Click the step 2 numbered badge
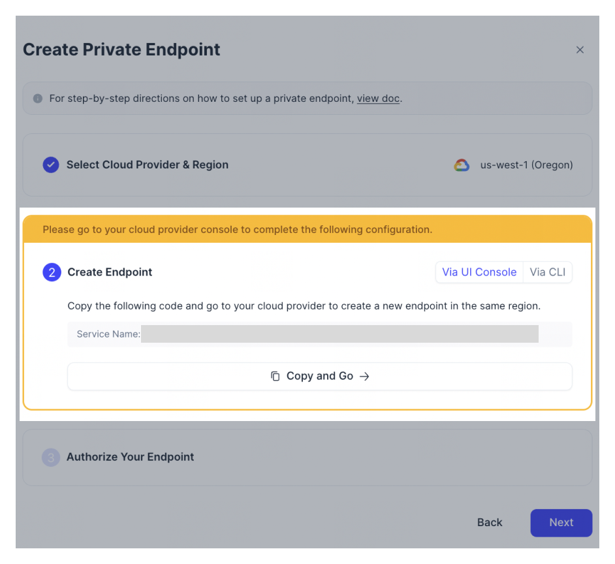 [51, 272]
